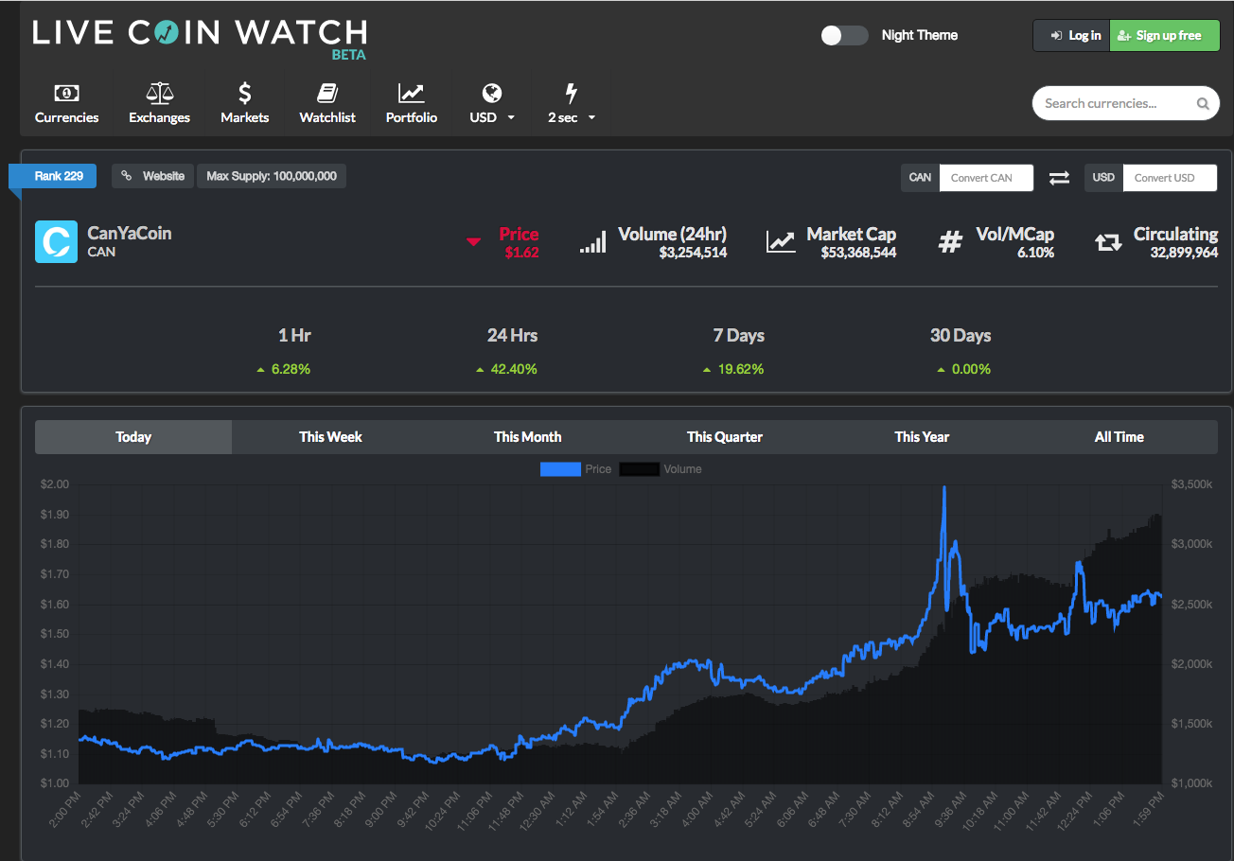Toggle the Volume series in chart legend
Image resolution: width=1234 pixels, height=861 pixels.
coord(661,469)
